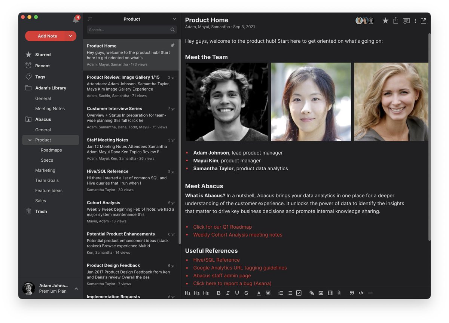The height and width of the screenshot is (323, 449).
Task: Select Adam's Library
Action: (x=51, y=88)
